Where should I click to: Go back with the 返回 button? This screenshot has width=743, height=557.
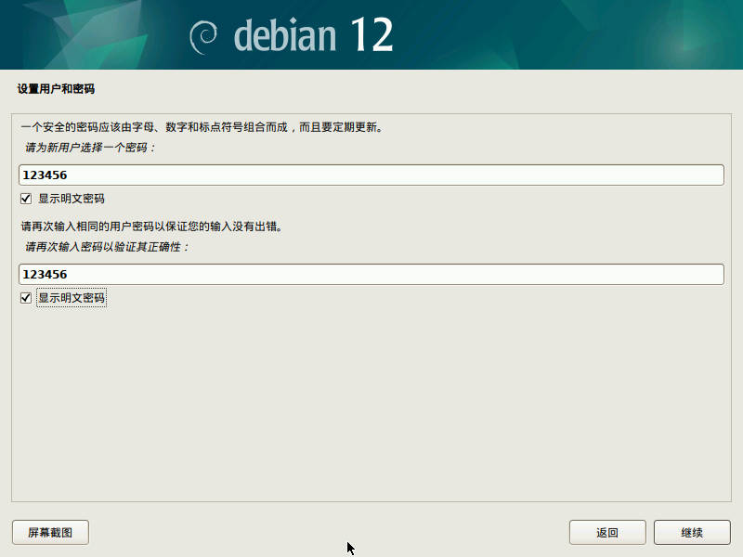pyautogui.click(x=607, y=532)
